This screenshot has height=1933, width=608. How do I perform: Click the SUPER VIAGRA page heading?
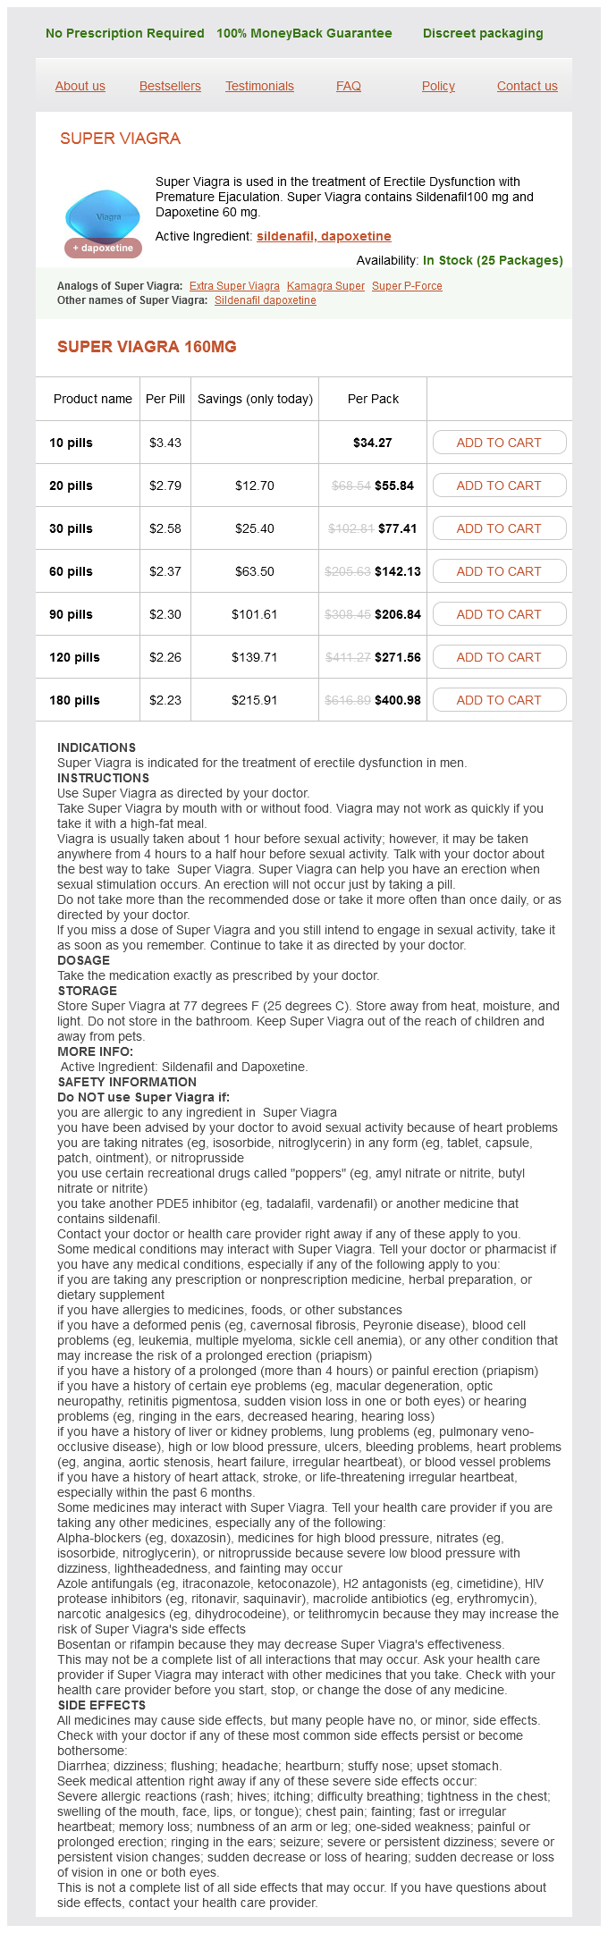(120, 139)
